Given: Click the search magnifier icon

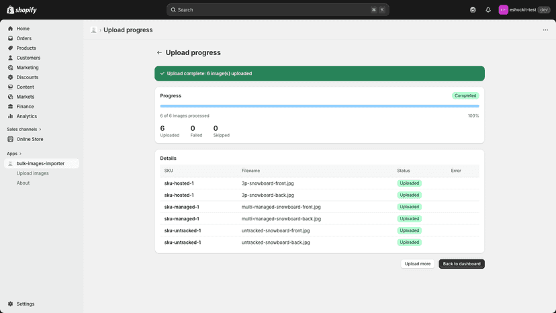Looking at the screenshot, I should click(x=173, y=10).
